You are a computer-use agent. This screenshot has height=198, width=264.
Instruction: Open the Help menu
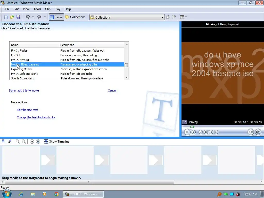pyautogui.click(x=68, y=9)
